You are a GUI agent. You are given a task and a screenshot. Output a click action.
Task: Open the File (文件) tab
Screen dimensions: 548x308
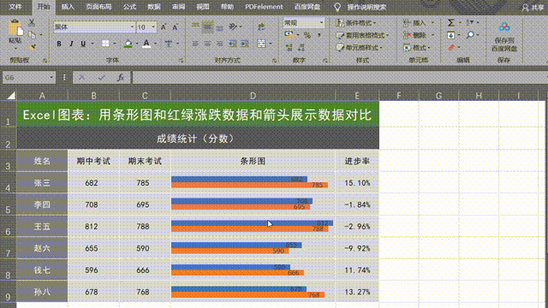pos(15,7)
